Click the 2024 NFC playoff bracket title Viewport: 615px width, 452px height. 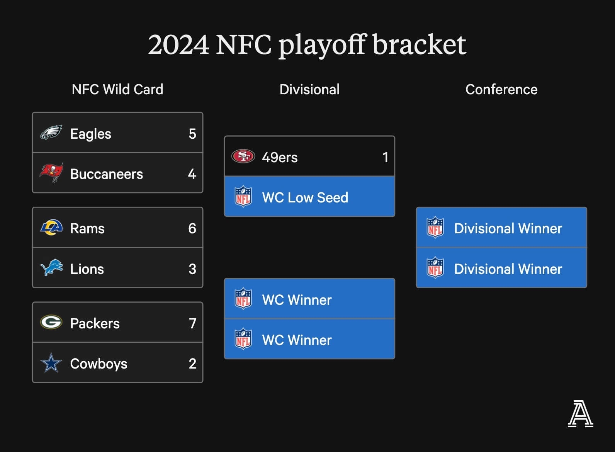pyautogui.click(x=307, y=45)
